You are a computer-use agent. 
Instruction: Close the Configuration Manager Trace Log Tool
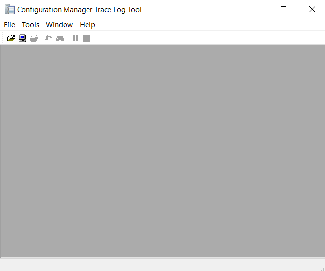[x=312, y=9]
